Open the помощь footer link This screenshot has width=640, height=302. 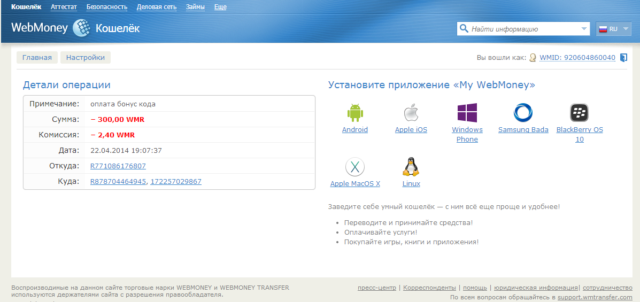pyautogui.click(x=475, y=288)
